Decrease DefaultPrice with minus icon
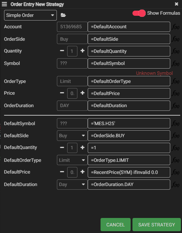Screen dimensions: 182x233 (x=62, y=172)
